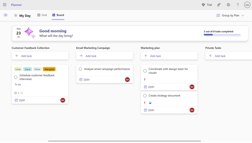This screenshot has width=252, height=143.
Task: Click the horizontal scrollbar at the bottom
Action: 124,141
